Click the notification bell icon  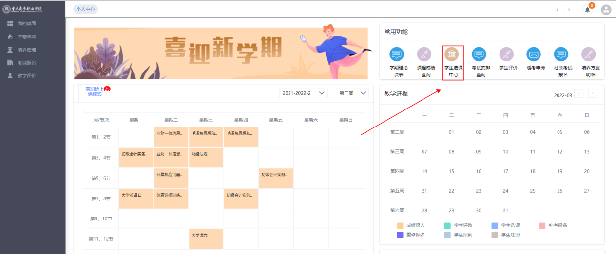[x=587, y=10]
